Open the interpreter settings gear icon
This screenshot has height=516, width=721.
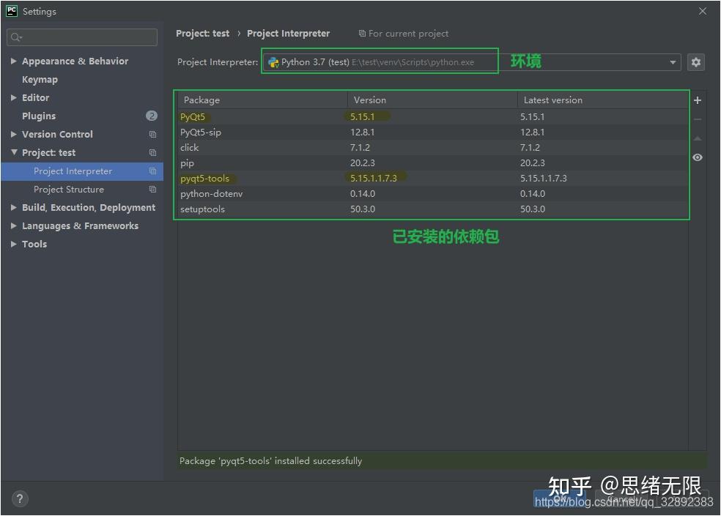(x=695, y=62)
